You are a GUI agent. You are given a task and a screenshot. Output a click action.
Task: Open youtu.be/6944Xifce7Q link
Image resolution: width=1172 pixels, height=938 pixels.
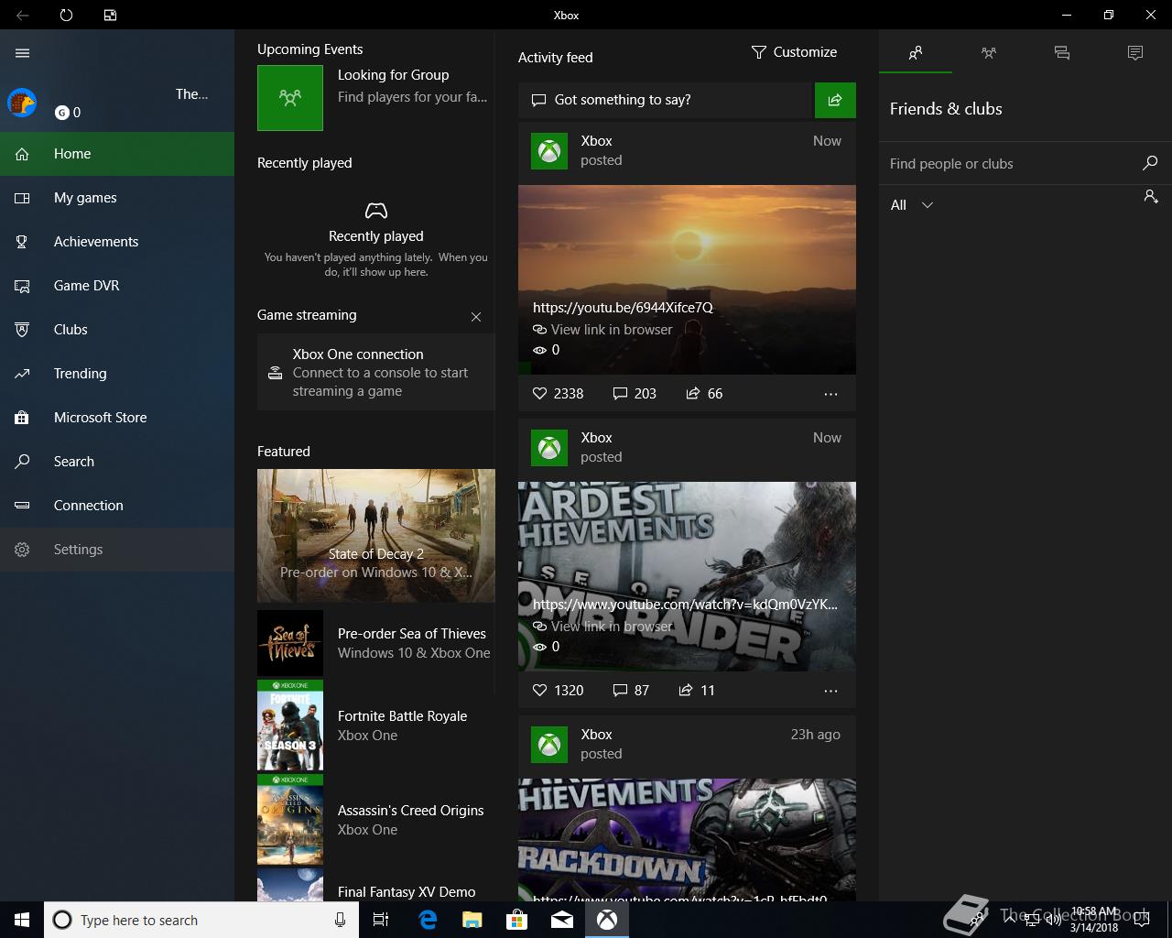[x=623, y=308]
